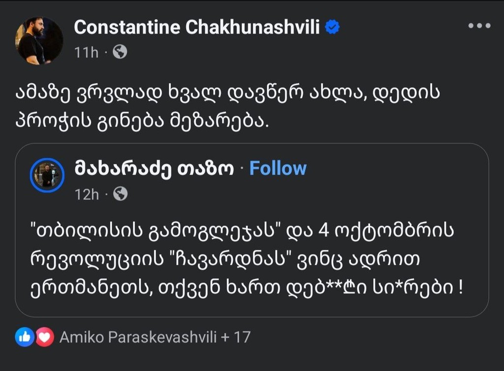Click the red heart reaction icon

coord(44,337)
